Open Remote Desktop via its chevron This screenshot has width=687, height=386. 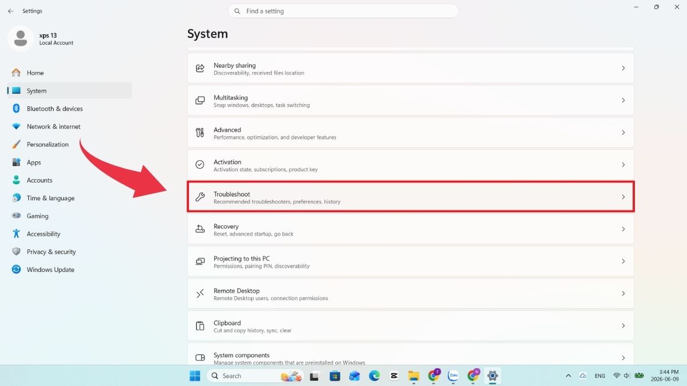pos(623,294)
